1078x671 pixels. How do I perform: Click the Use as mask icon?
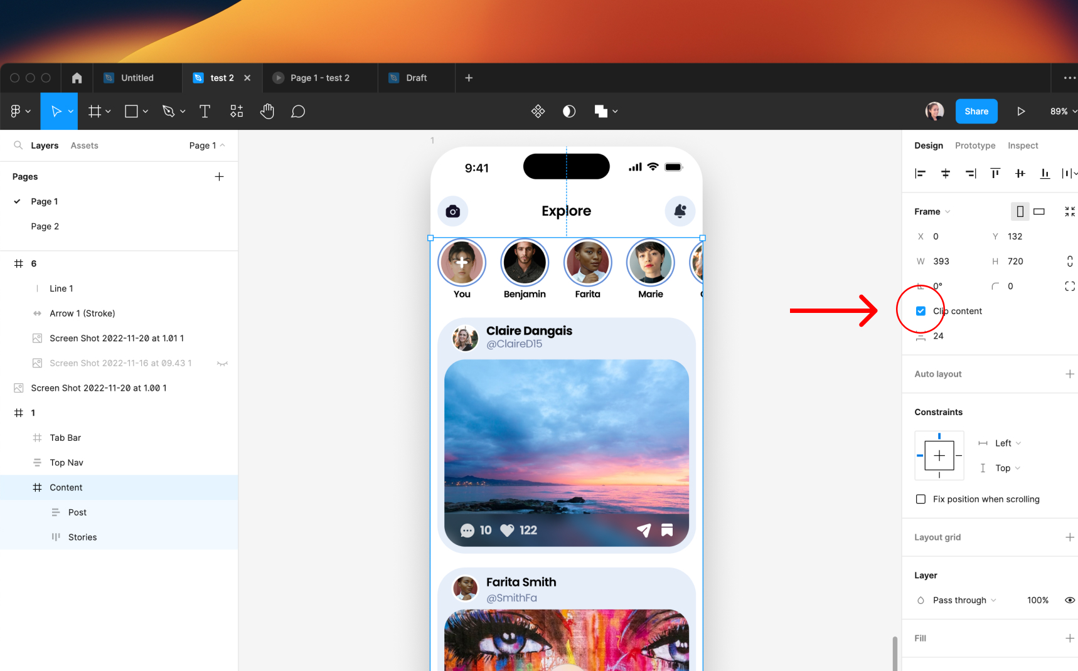569,111
